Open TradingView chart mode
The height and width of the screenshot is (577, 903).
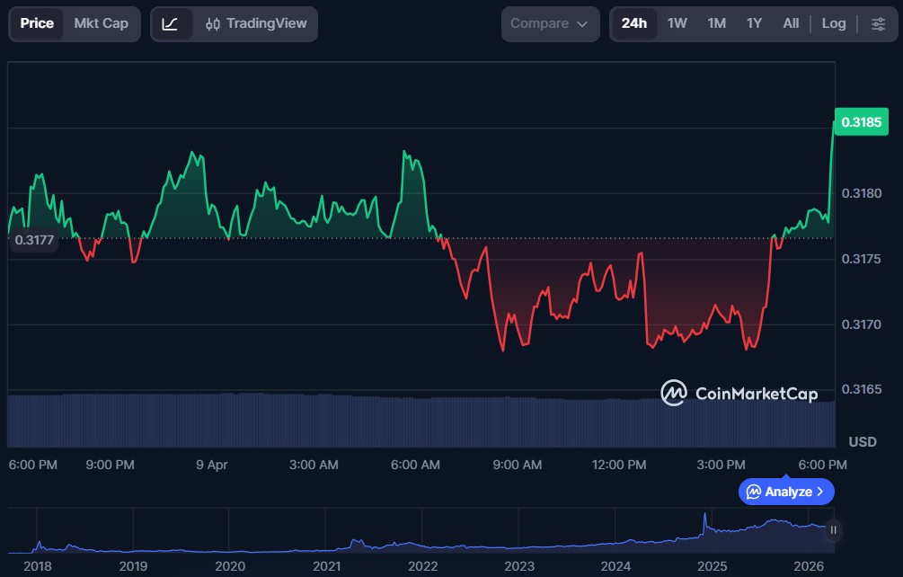pyautogui.click(x=256, y=24)
